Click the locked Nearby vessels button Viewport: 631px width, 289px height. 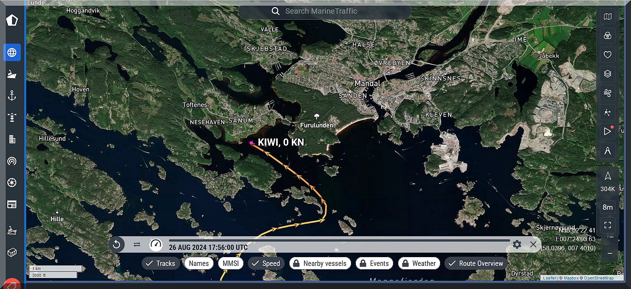[x=320, y=263]
